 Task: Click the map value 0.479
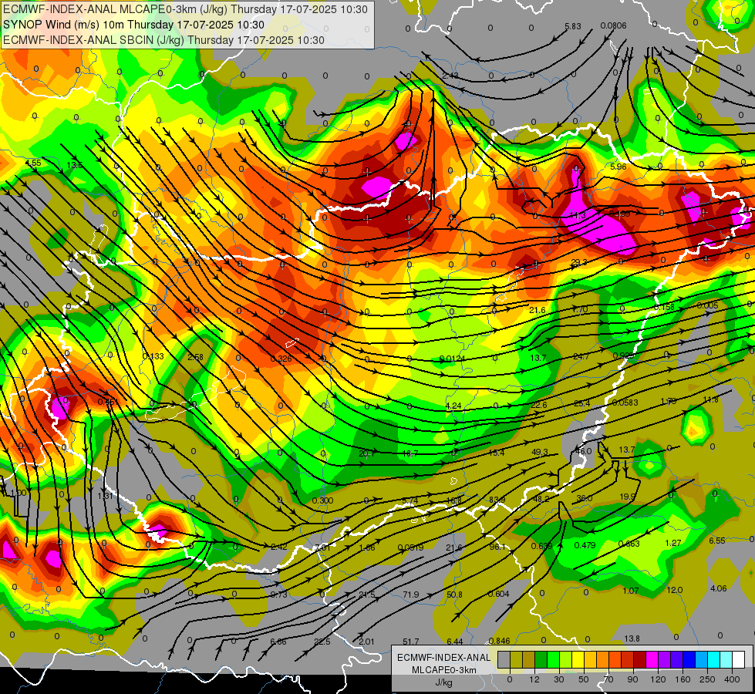click(585, 545)
